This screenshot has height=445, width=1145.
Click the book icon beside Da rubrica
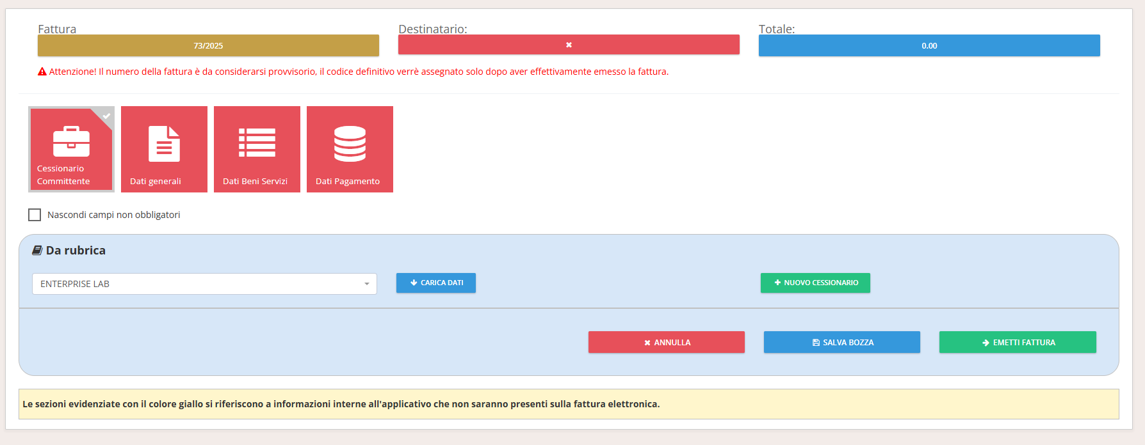pos(37,251)
